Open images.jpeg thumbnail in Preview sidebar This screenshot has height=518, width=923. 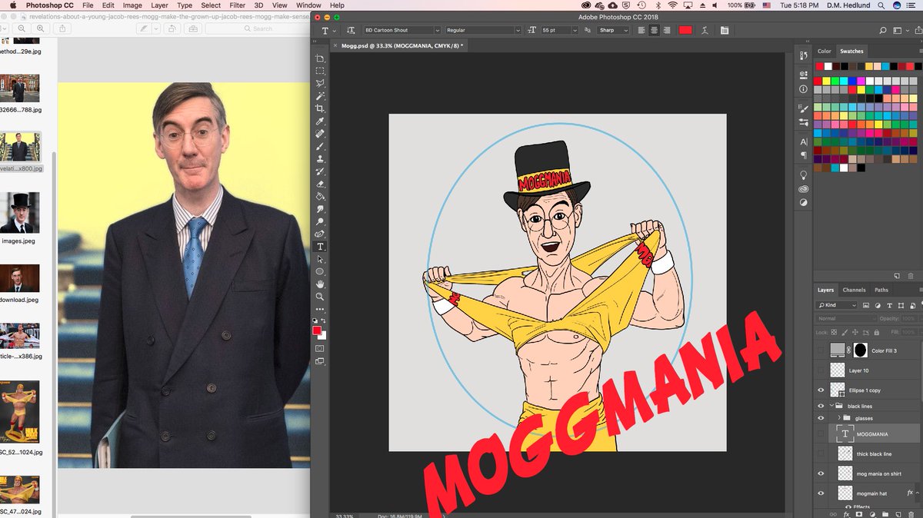click(19, 212)
